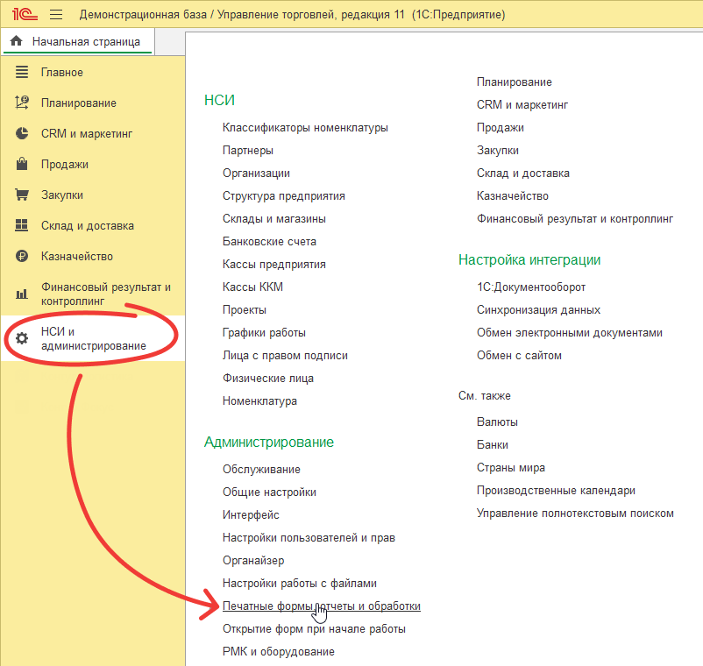Open Склад и доставка settings in right column

tap(523, 174)
